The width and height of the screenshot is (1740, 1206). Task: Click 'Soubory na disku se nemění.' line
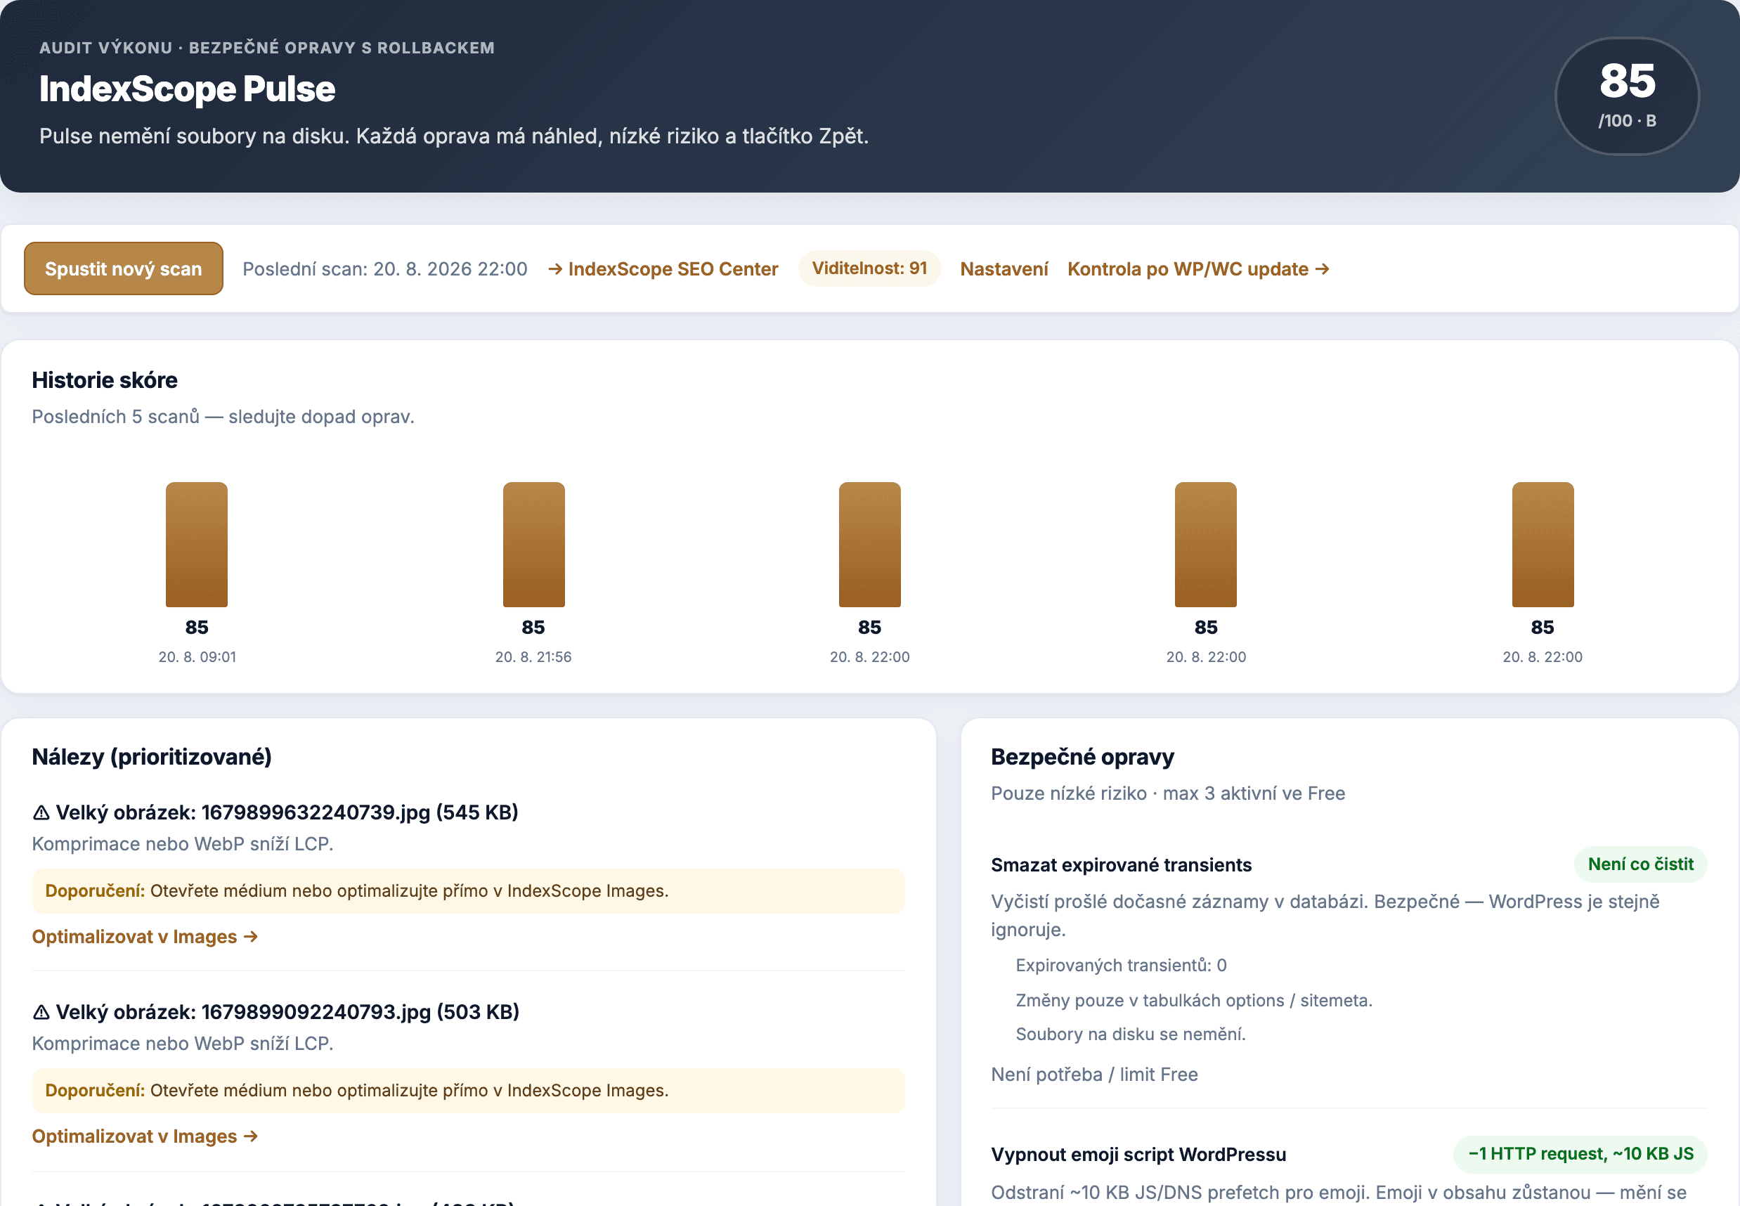click(1130, 1035)
